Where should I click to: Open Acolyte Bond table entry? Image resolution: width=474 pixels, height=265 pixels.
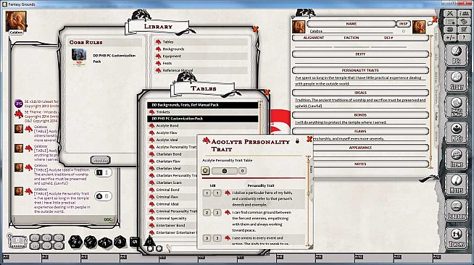pyautogui.click(x=167, y=125)
